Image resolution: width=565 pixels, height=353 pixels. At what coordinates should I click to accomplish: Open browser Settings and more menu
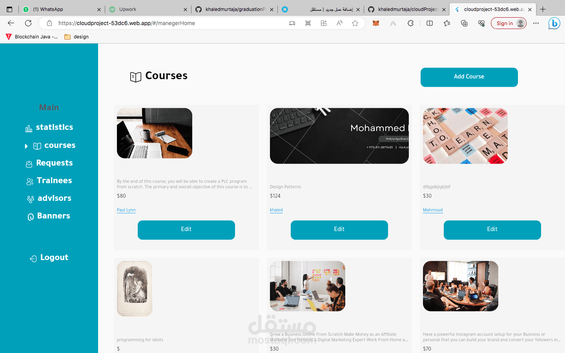(x=536, y=23)
